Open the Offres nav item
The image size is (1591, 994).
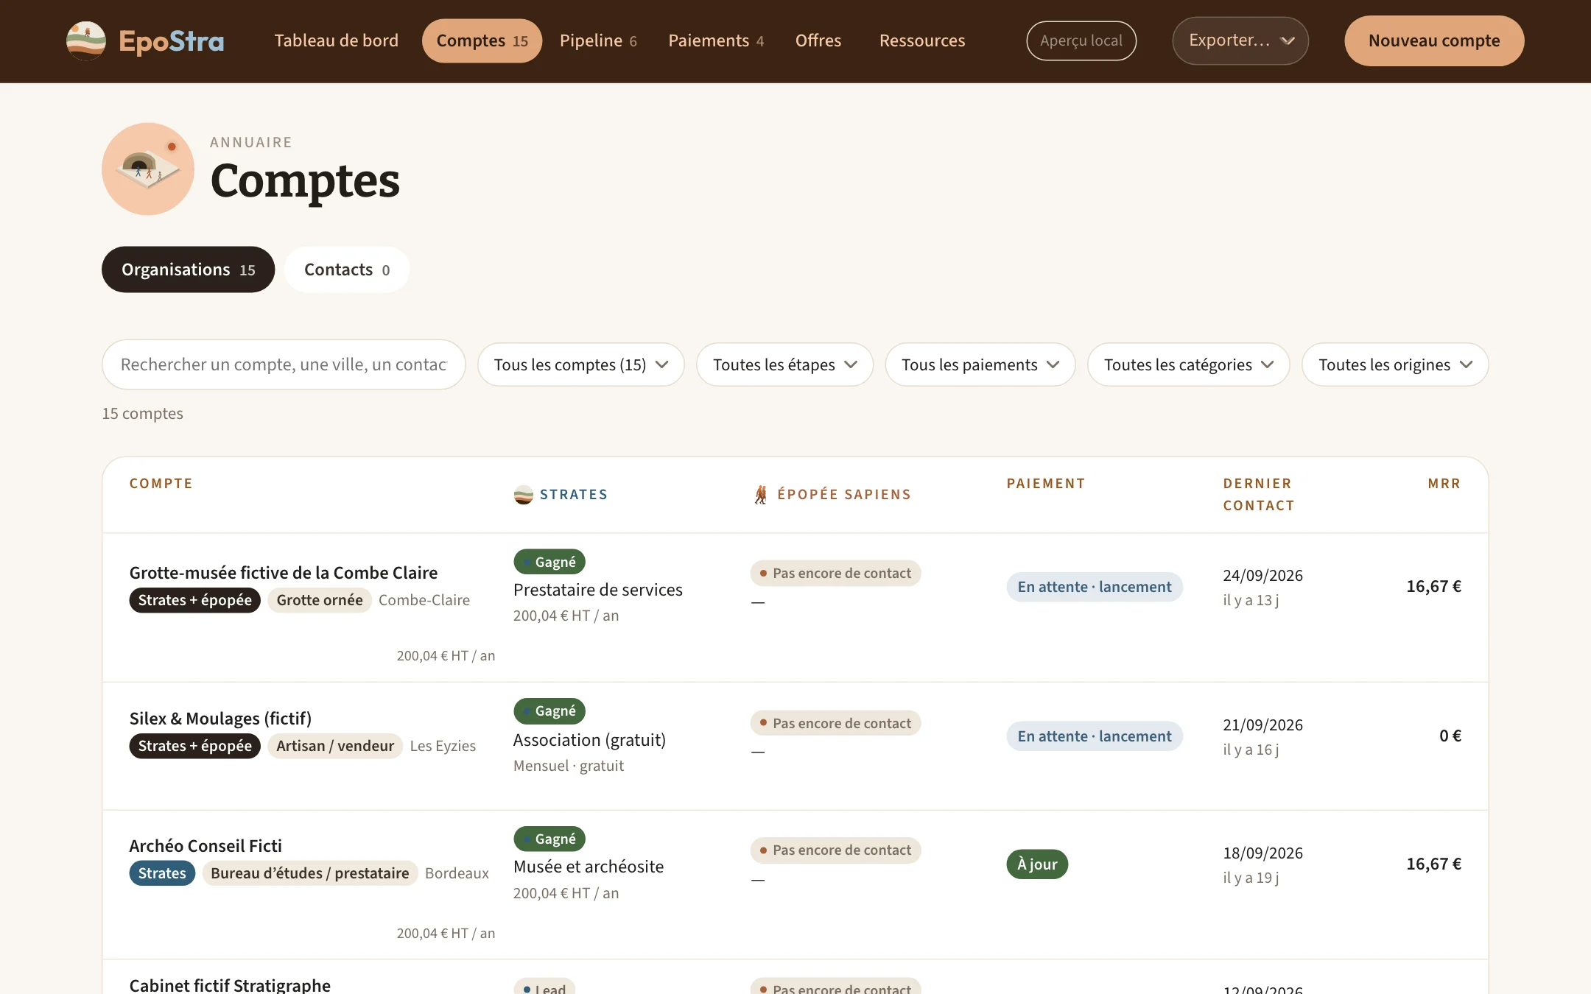818,40
